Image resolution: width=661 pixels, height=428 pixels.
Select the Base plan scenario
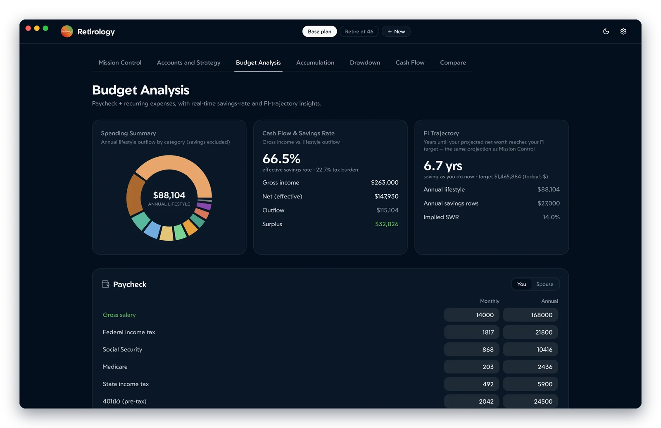coord(320,31)
